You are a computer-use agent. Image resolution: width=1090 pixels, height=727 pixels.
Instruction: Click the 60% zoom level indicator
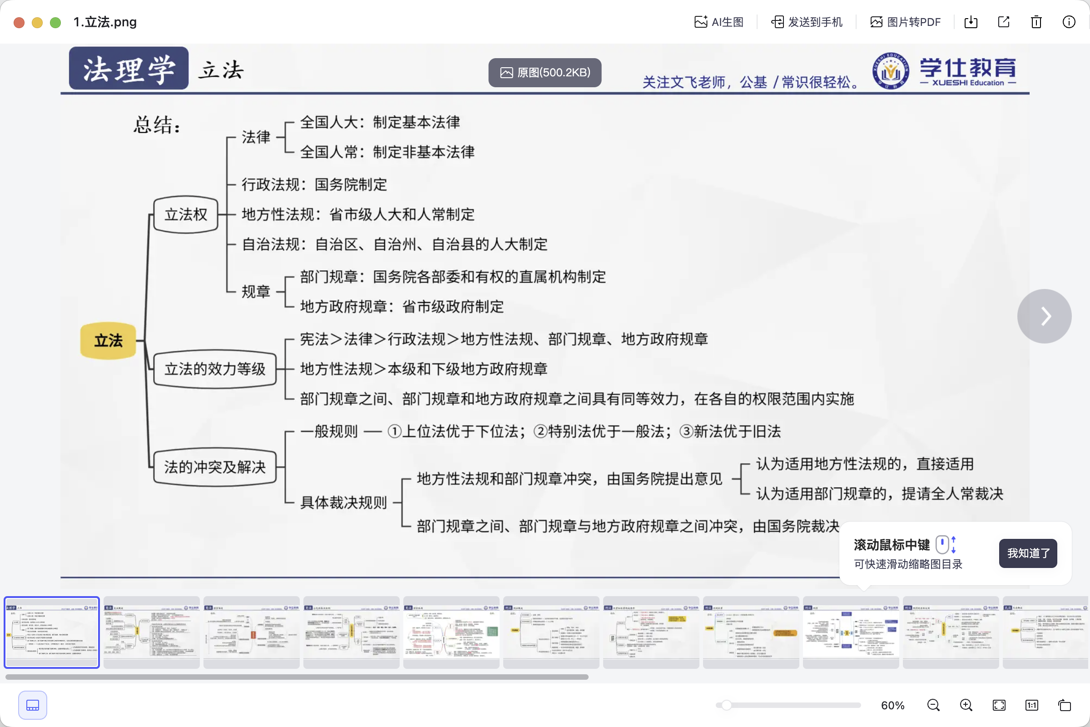[892, 705]
